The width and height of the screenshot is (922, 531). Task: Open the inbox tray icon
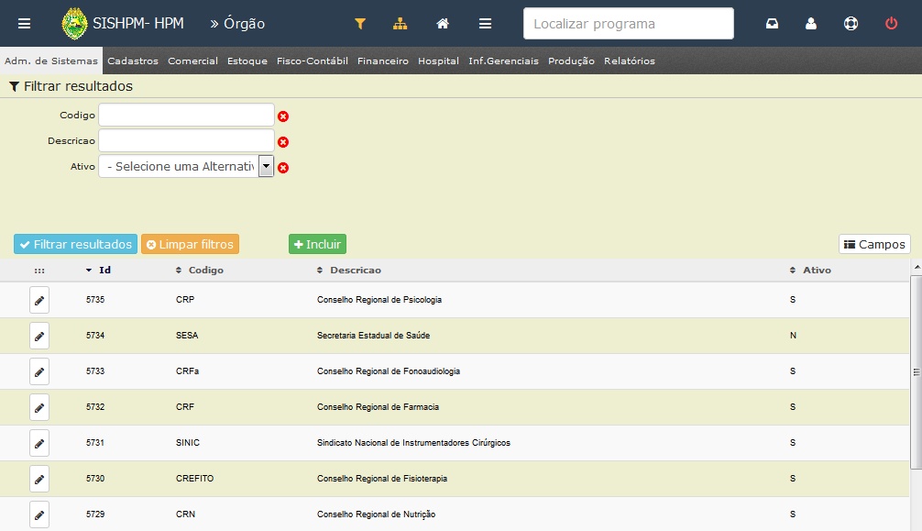tap(772, 24)
